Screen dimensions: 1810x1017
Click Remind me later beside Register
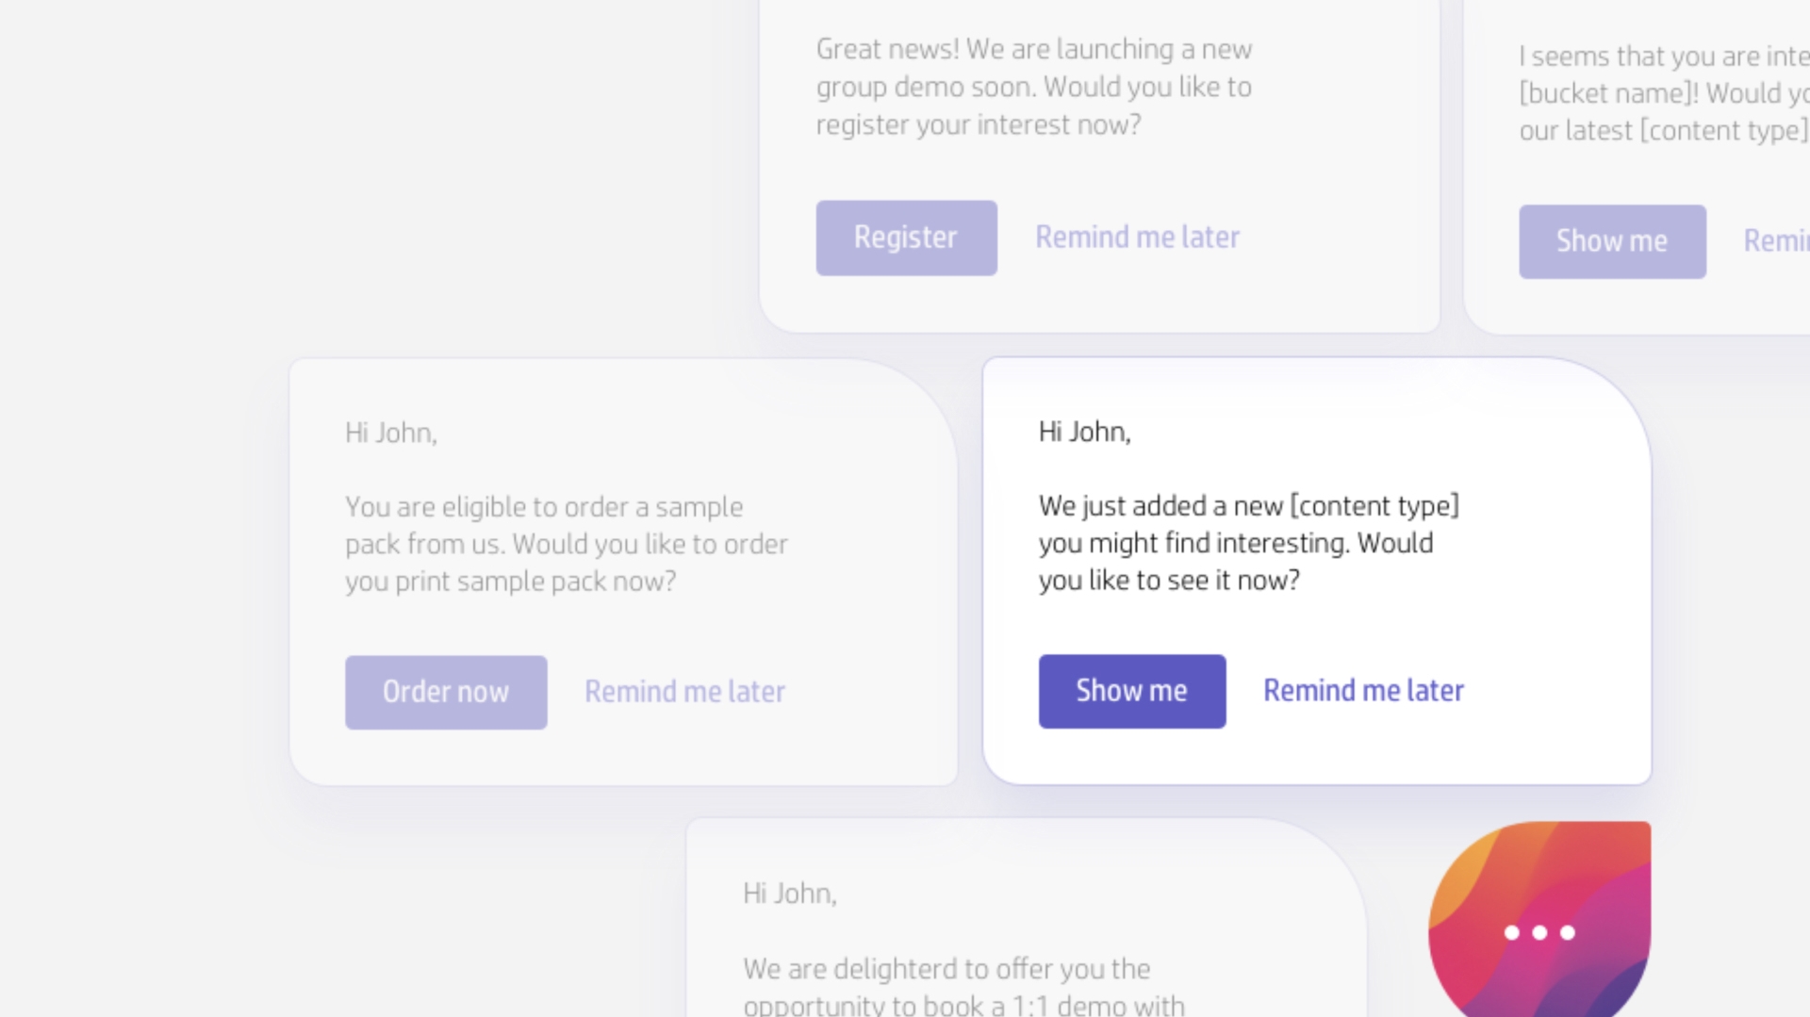tap(1137, 238)
